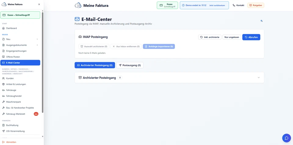Click the card icon in Kasse – Schnellzugriff

point(4,15)
